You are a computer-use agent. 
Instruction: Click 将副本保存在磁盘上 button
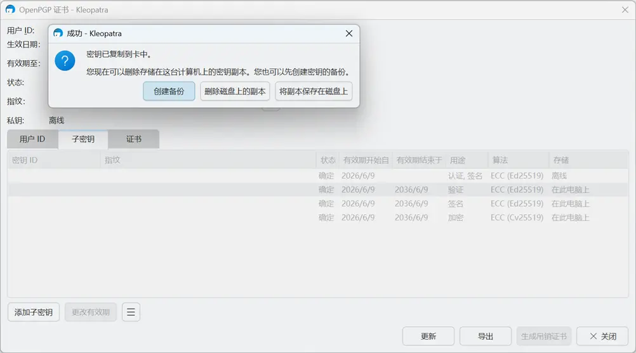(314, 91)
